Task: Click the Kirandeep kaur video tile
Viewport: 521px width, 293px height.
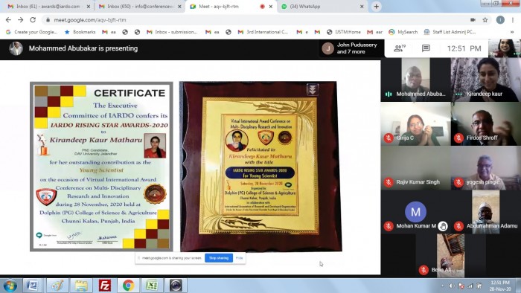Action: (x=485, y=80)
